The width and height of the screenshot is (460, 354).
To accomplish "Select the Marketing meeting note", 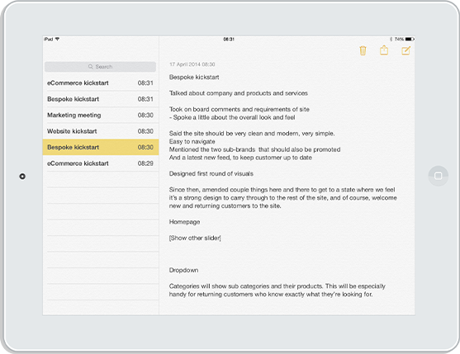I will [101, 116].
